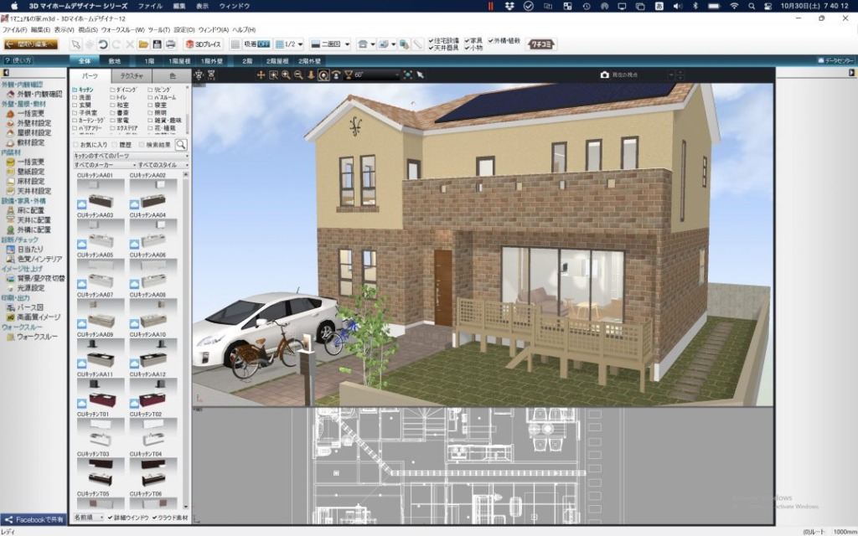Image resolution: width=858 pixels, height=536 pixels.
Task: Open the ヘルプ(H) menu
Action: (x=244, y=30)
